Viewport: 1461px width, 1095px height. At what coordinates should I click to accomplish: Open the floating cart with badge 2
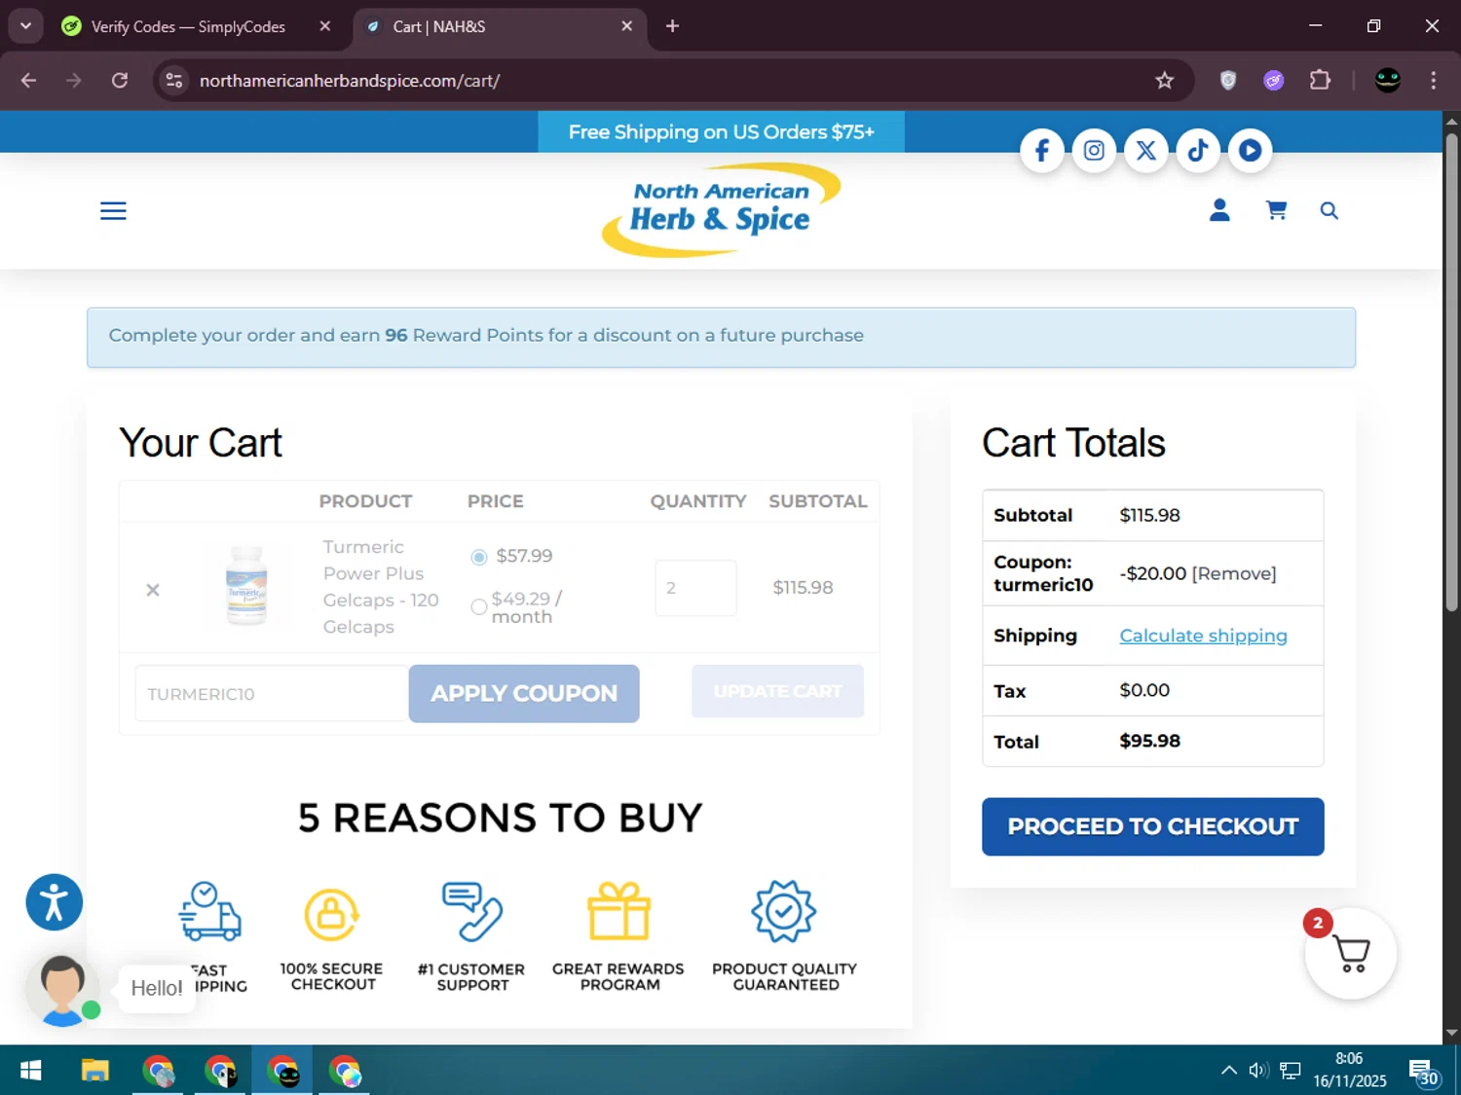click(x=1351, y=954)
